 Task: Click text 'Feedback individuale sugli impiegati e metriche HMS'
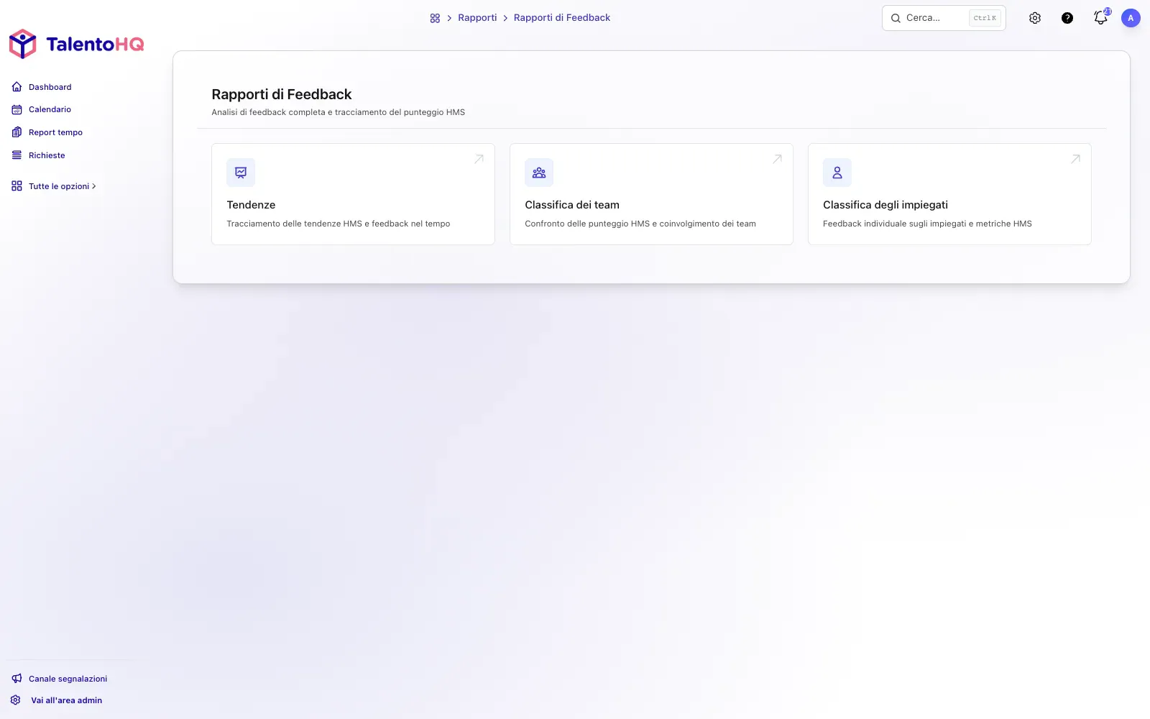(x=927, y=224)
